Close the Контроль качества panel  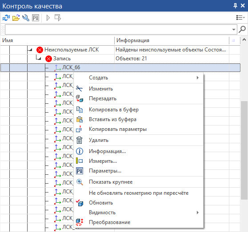tap(243, 6)
